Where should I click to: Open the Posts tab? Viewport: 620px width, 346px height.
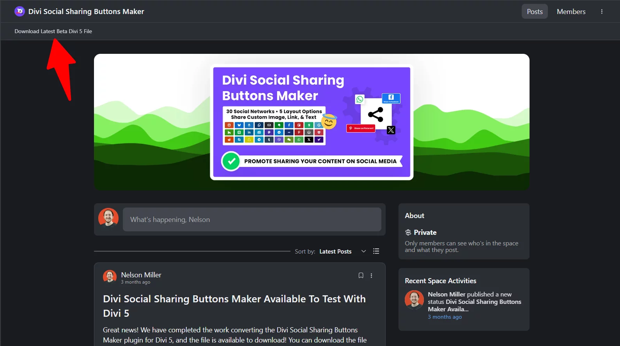[535, 11]
